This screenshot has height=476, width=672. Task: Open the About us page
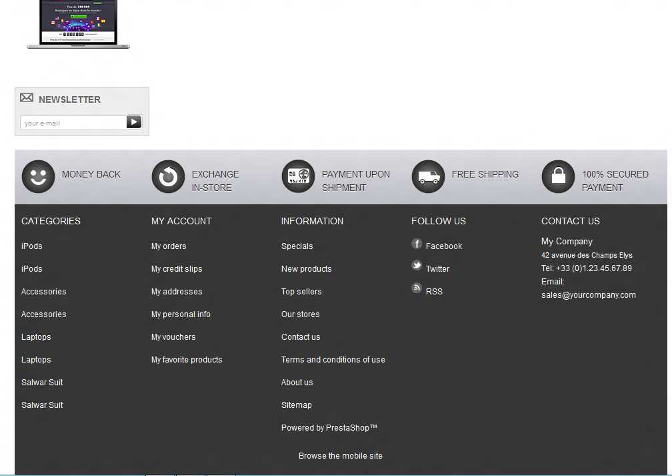pyautogui.click(x=297, y=383)
